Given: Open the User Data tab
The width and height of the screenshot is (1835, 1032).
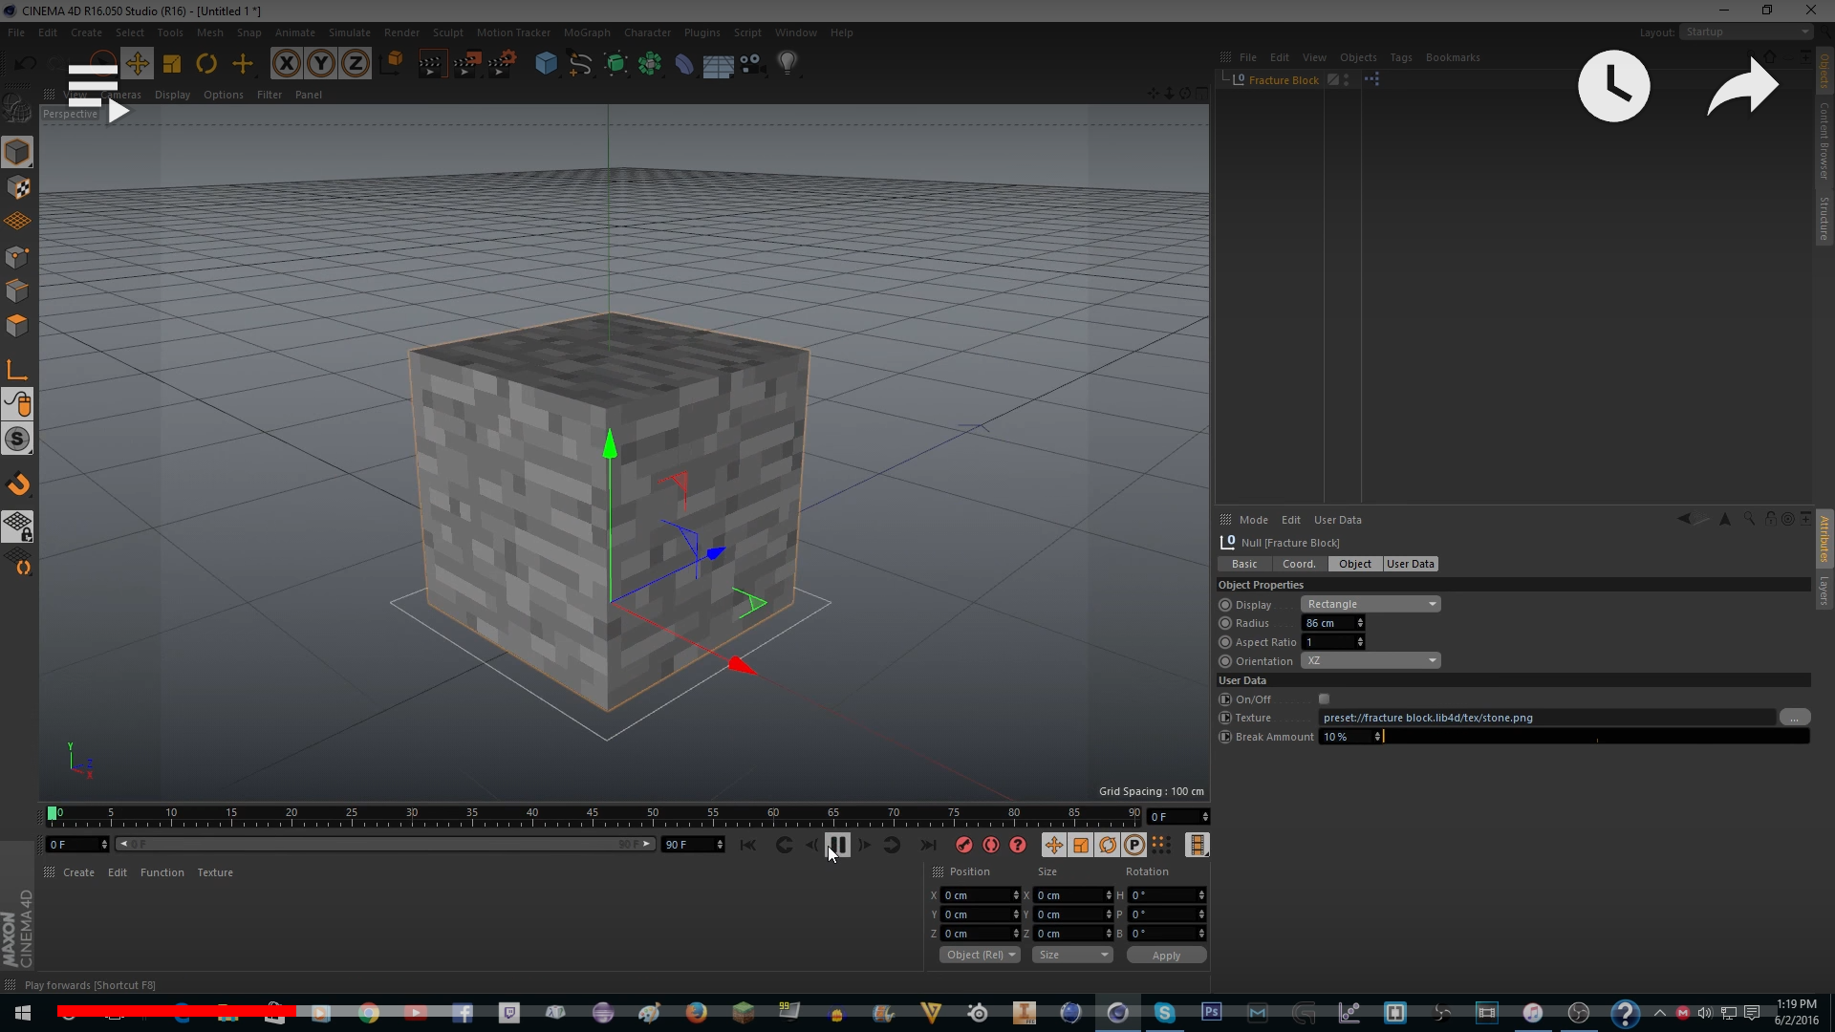Looking at the screenshot, I should [1411, 564].
